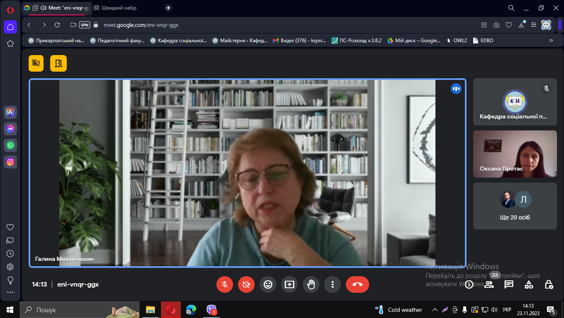Open more options three-dot menu

coord(333,284)
